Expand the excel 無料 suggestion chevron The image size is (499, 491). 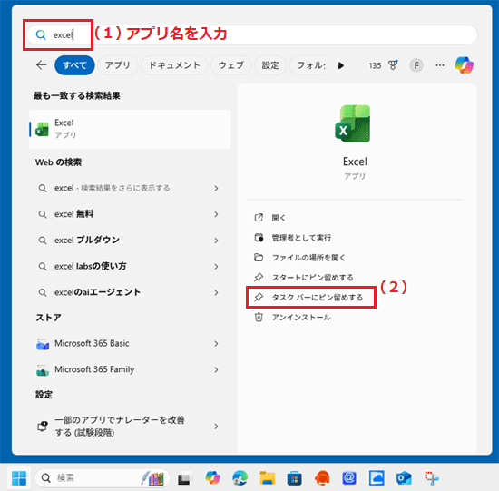click(216, 214)
